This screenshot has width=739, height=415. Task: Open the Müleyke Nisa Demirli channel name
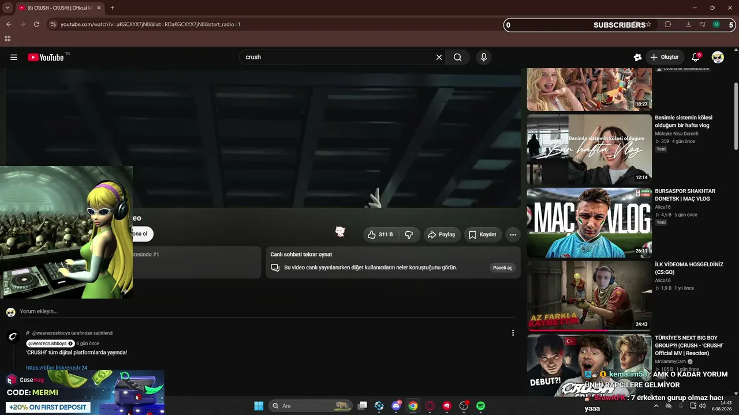(677, 134)
